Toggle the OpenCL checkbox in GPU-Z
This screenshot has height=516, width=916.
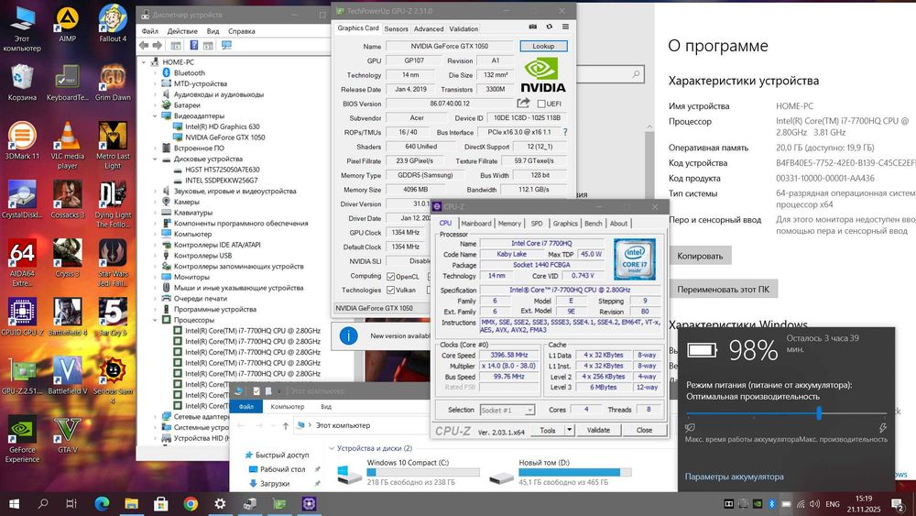(391, 277)
